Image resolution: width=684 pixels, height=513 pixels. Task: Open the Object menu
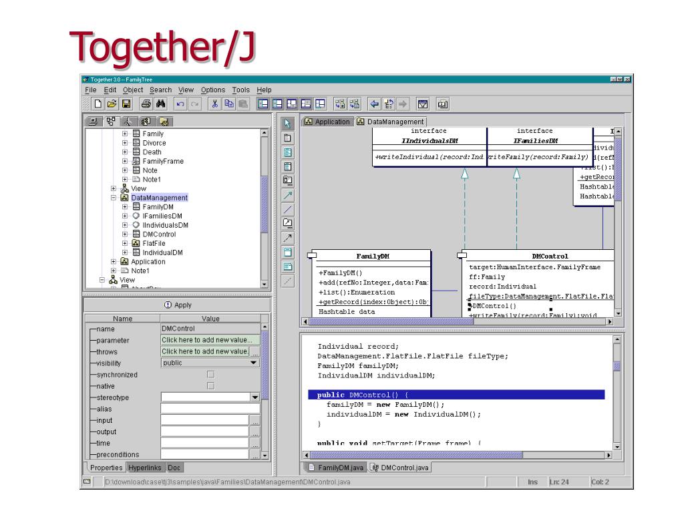tap(133, 90)
